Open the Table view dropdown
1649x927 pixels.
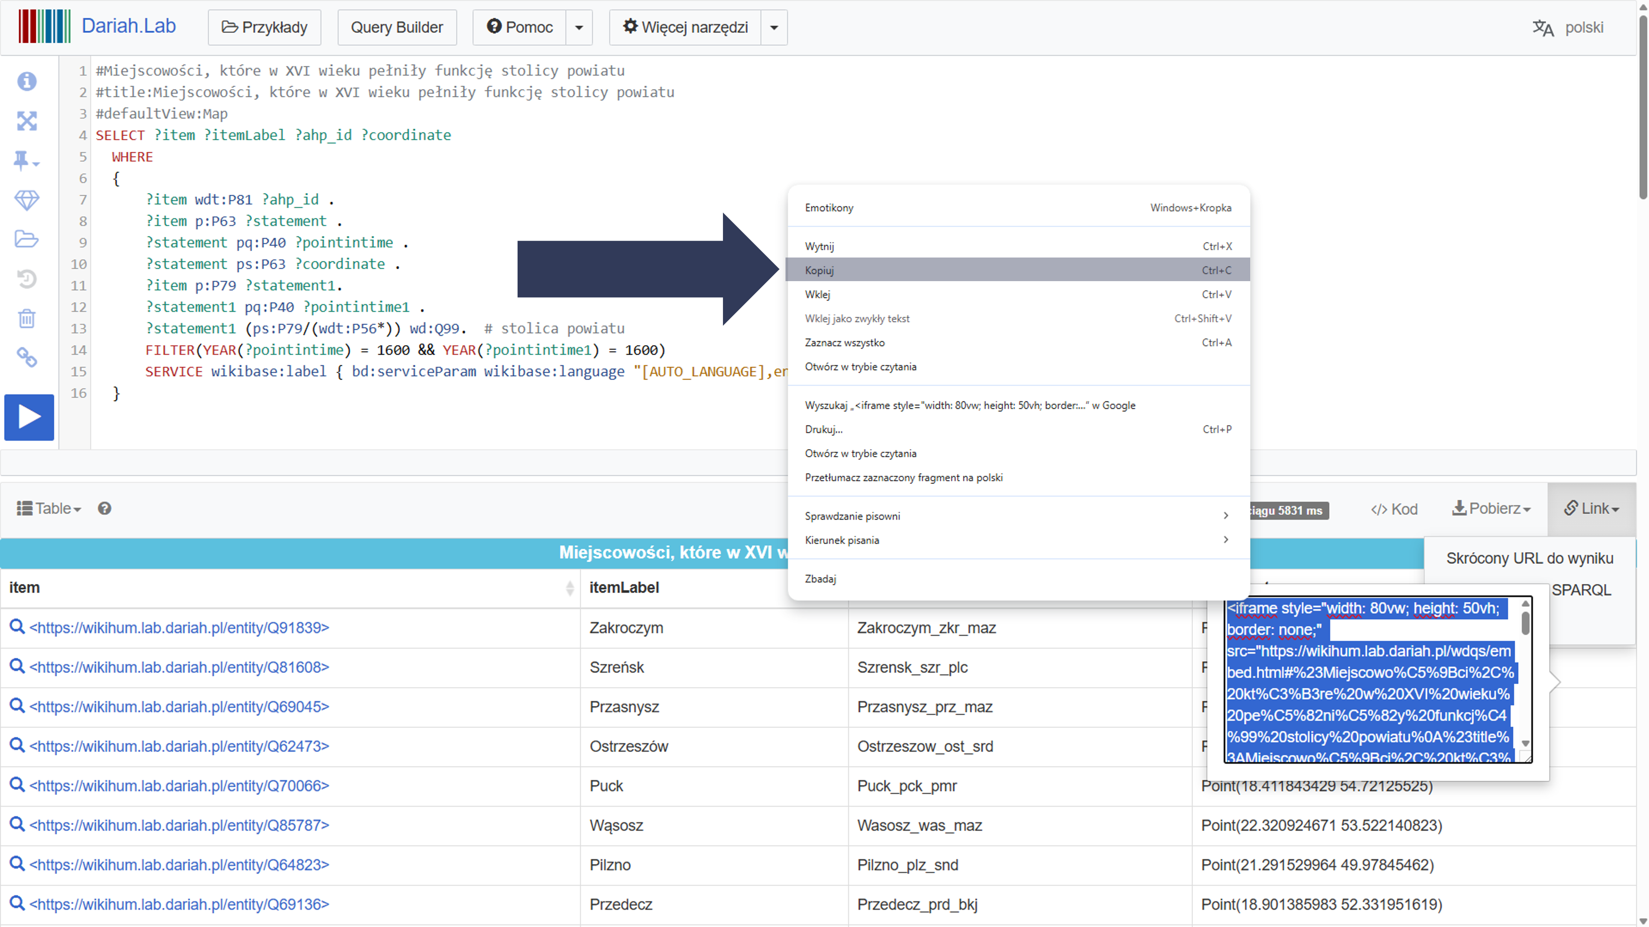pyautogui.click(x=49, y=508)
